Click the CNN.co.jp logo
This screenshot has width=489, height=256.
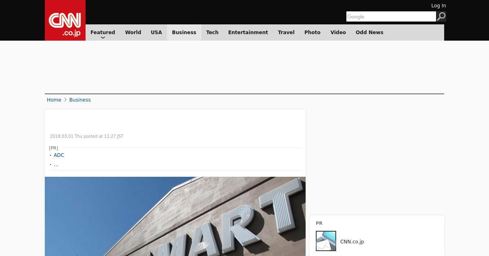(x=65, y=20)
